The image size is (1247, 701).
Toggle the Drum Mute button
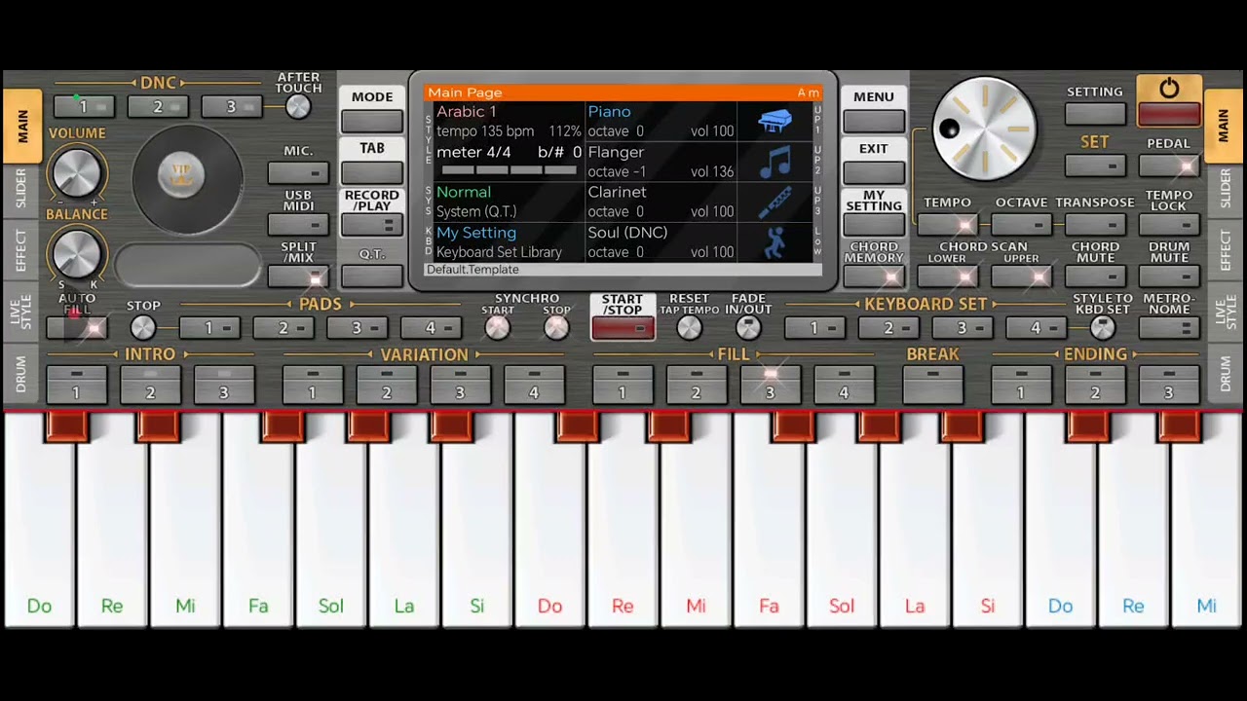(1169, 277)
